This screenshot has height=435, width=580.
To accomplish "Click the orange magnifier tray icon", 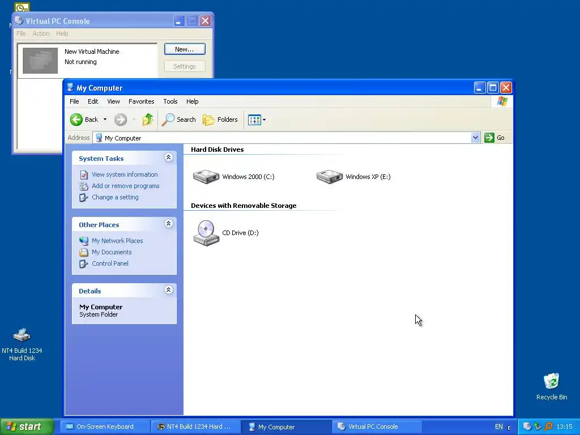I will (x=548, y=427).
